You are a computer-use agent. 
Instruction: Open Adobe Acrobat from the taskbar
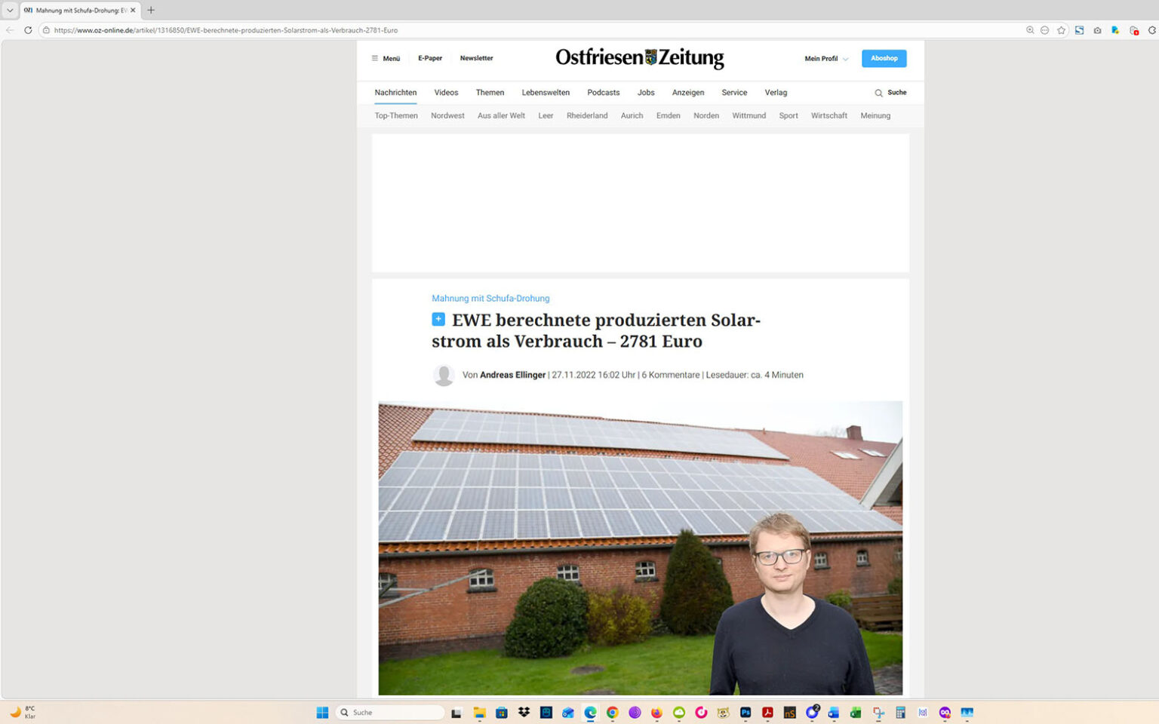pyautogui.click(x=767, y=712)
